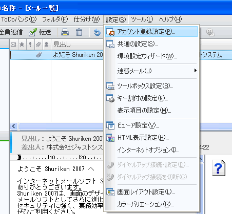
Task: Click the horizontal scrollbar left arrow
Action: point(14,126)
